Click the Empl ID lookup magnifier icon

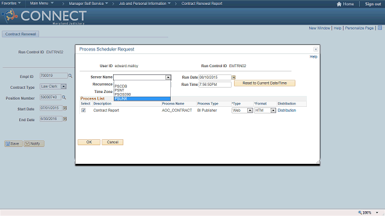pos(70,76)
